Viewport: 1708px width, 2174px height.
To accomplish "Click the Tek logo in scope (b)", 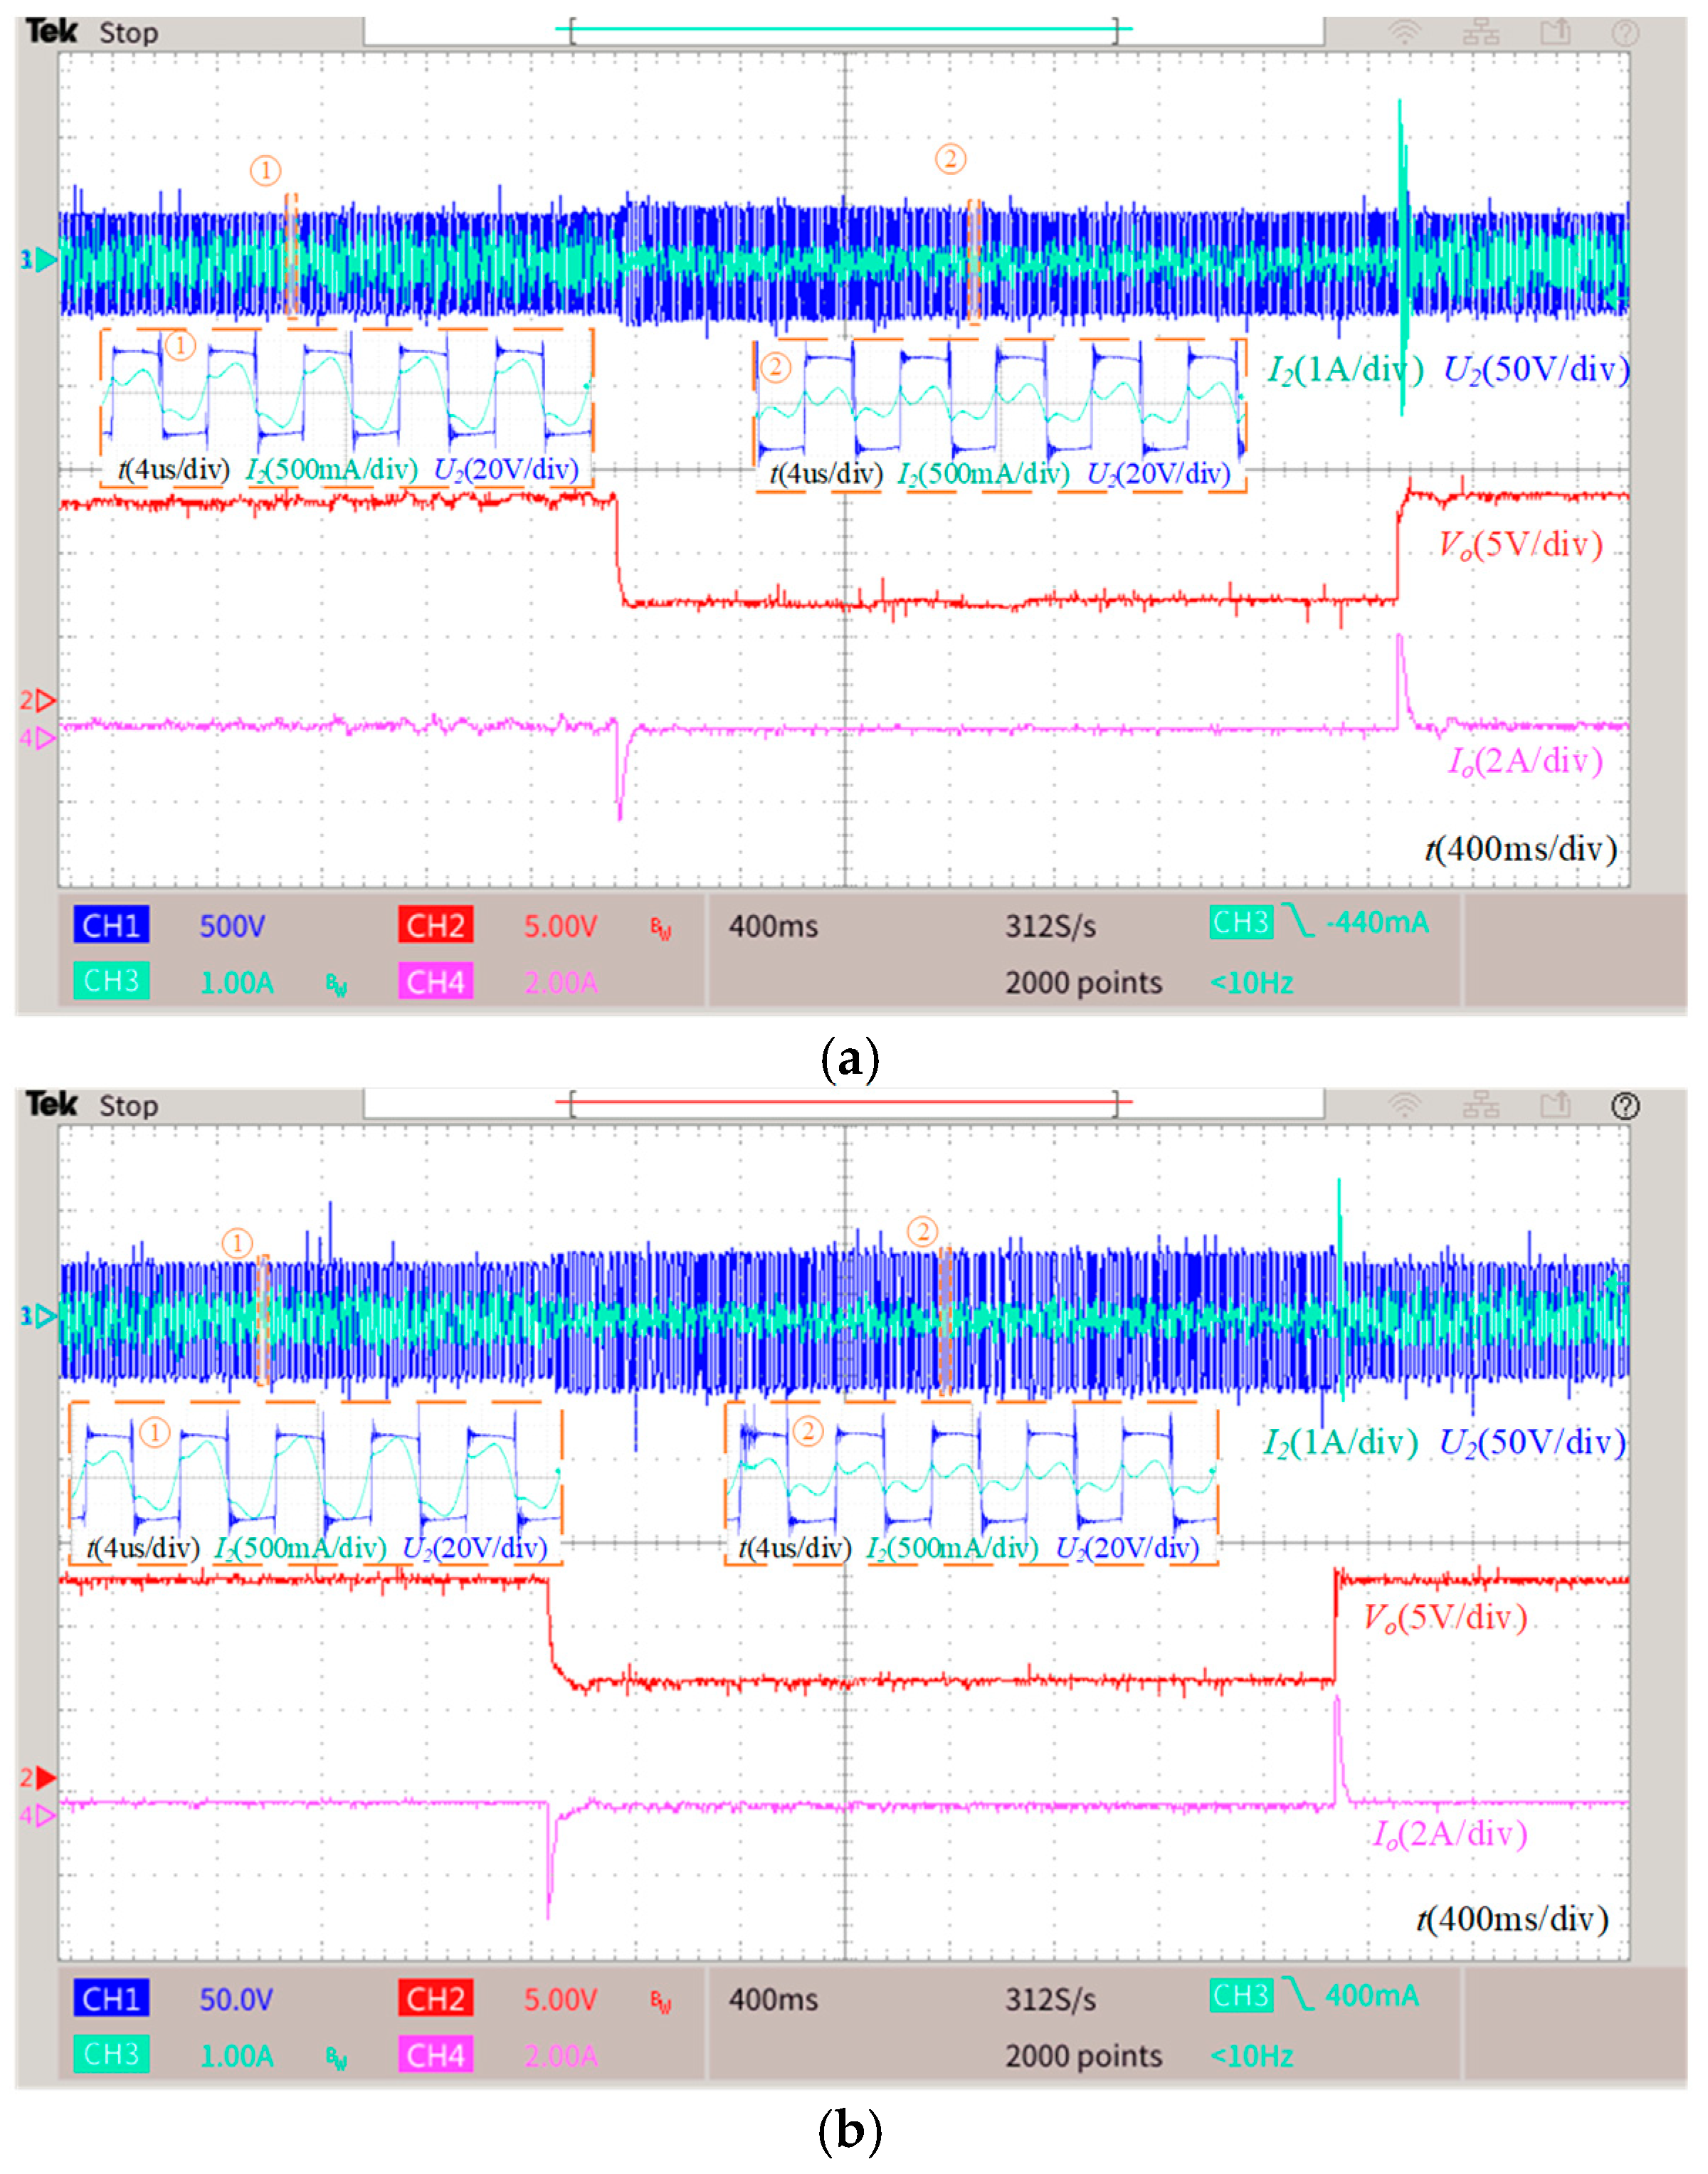I will pos(52,1104).
